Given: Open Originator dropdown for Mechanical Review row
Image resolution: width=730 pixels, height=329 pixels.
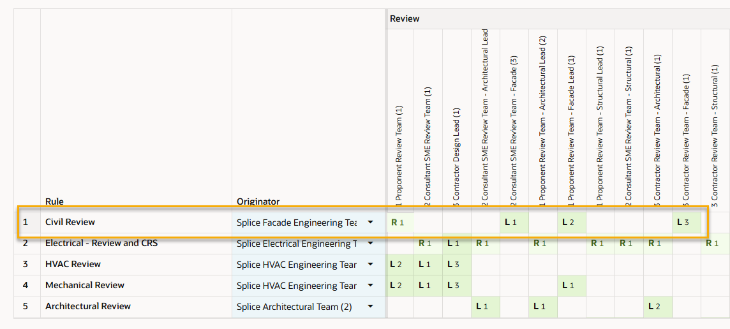Looking at the screenshot, I should pos(370,286).
